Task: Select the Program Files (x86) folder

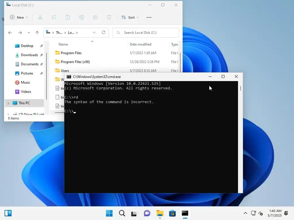Action: click(x=75, y=62)
